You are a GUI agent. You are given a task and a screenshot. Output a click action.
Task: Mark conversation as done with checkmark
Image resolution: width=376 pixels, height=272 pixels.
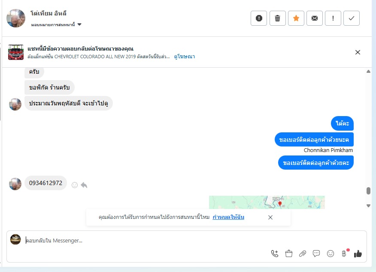pos(352,18)
